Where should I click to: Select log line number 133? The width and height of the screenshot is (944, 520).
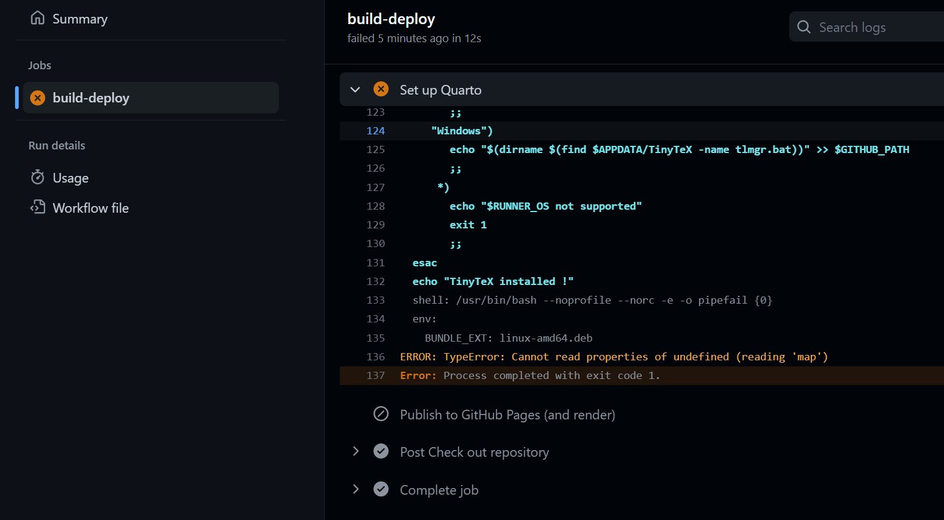tap(375, 300)
